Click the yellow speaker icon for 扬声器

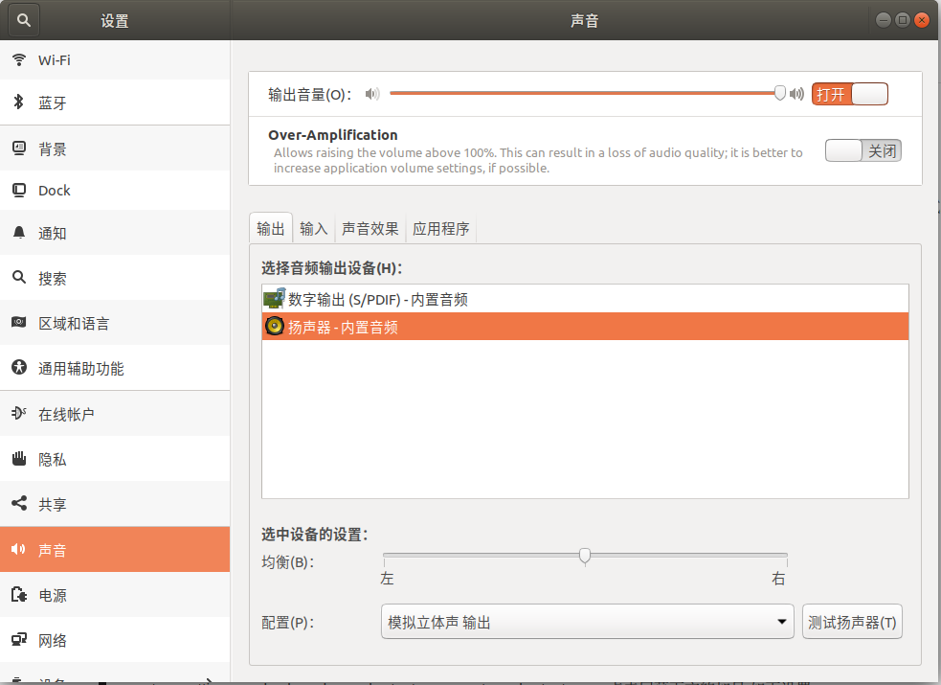pos(274,326)
